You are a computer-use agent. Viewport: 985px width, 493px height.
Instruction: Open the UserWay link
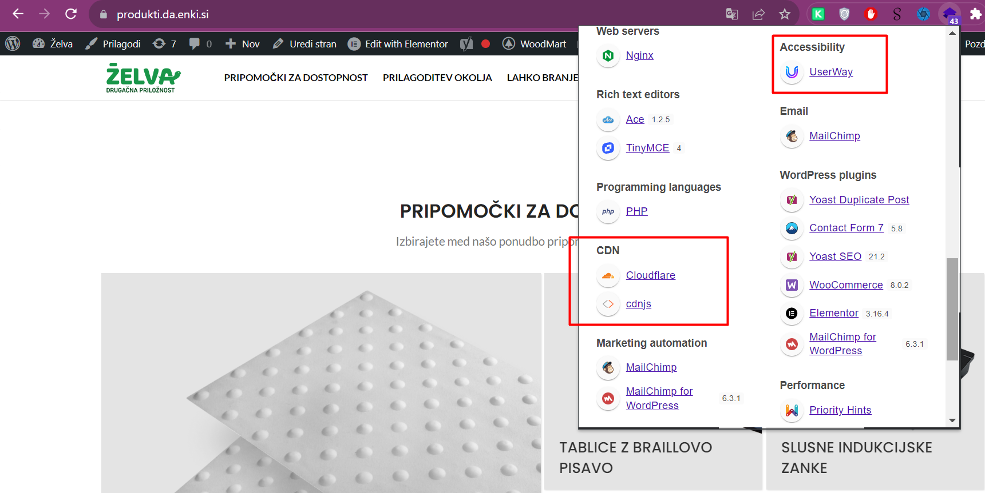(x=831, y=72)
